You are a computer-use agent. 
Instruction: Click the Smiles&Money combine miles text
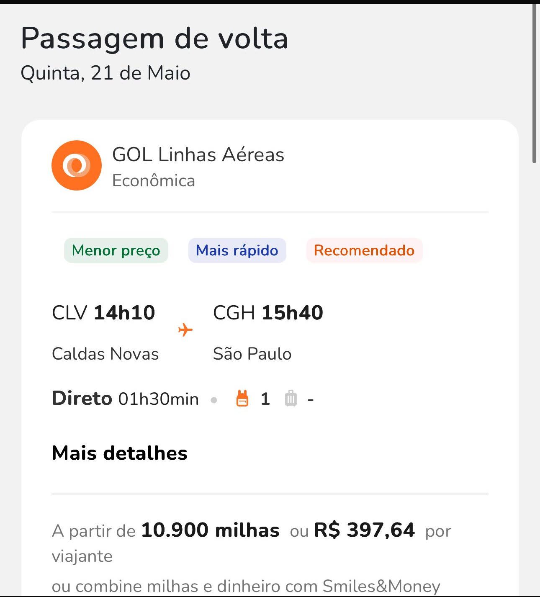(x=246, y=586)
